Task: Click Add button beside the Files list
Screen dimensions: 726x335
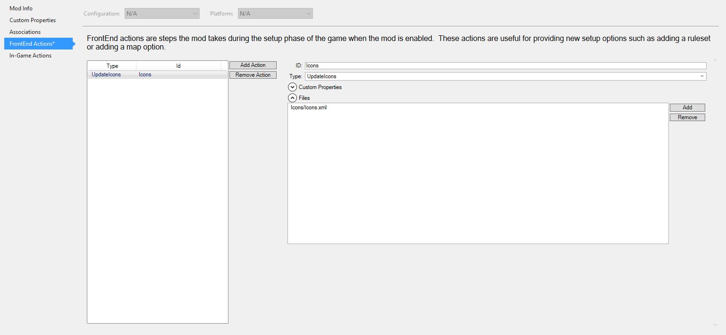Action: tap(687, 107)
